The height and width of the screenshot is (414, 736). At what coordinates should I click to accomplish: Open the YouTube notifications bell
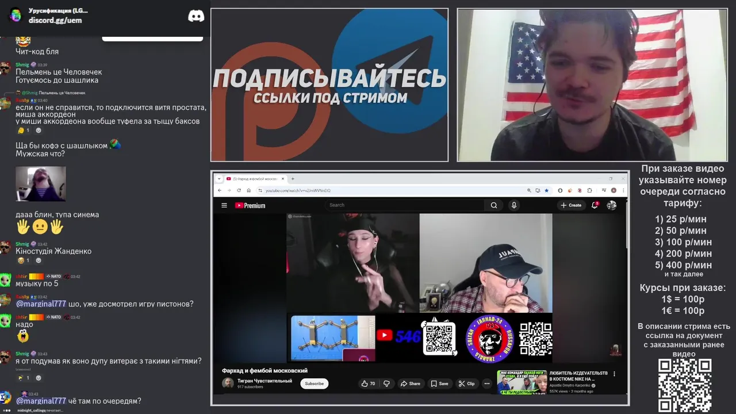coord(595,205)
